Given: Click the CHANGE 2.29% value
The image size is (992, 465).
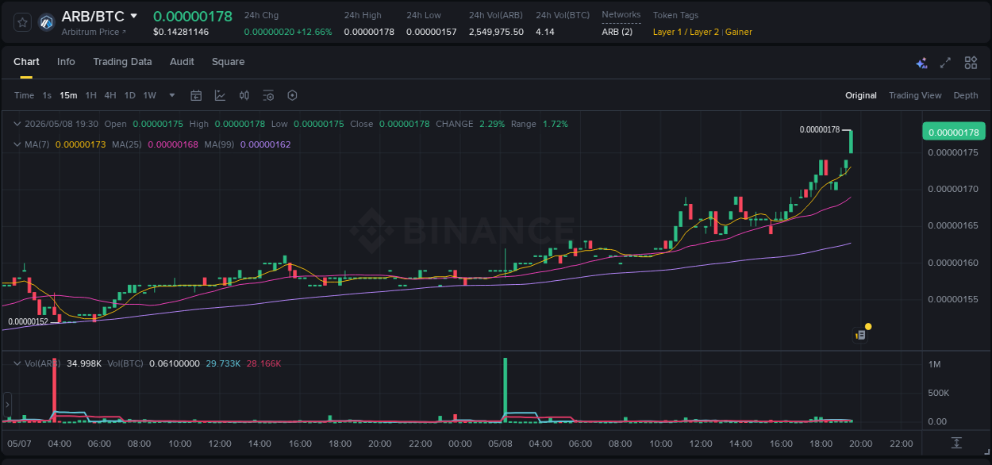Looking at the screenshot, I should (492, 124).
